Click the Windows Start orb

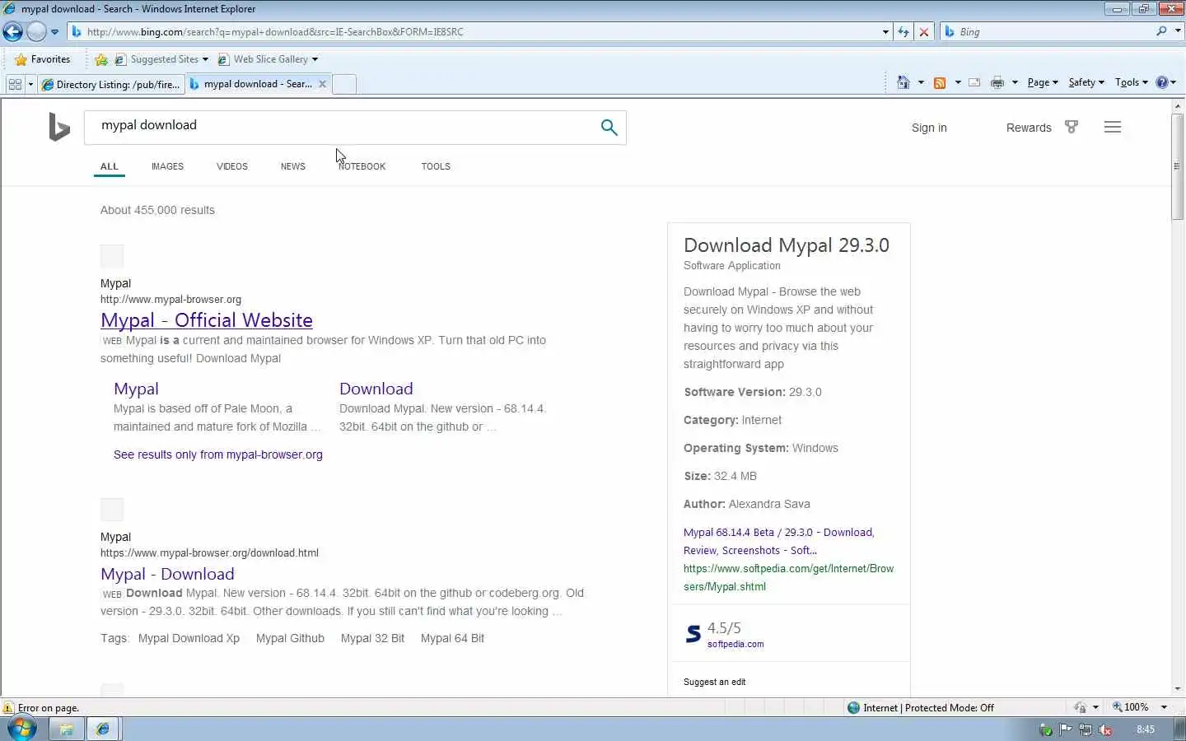[x=22, y=729]
